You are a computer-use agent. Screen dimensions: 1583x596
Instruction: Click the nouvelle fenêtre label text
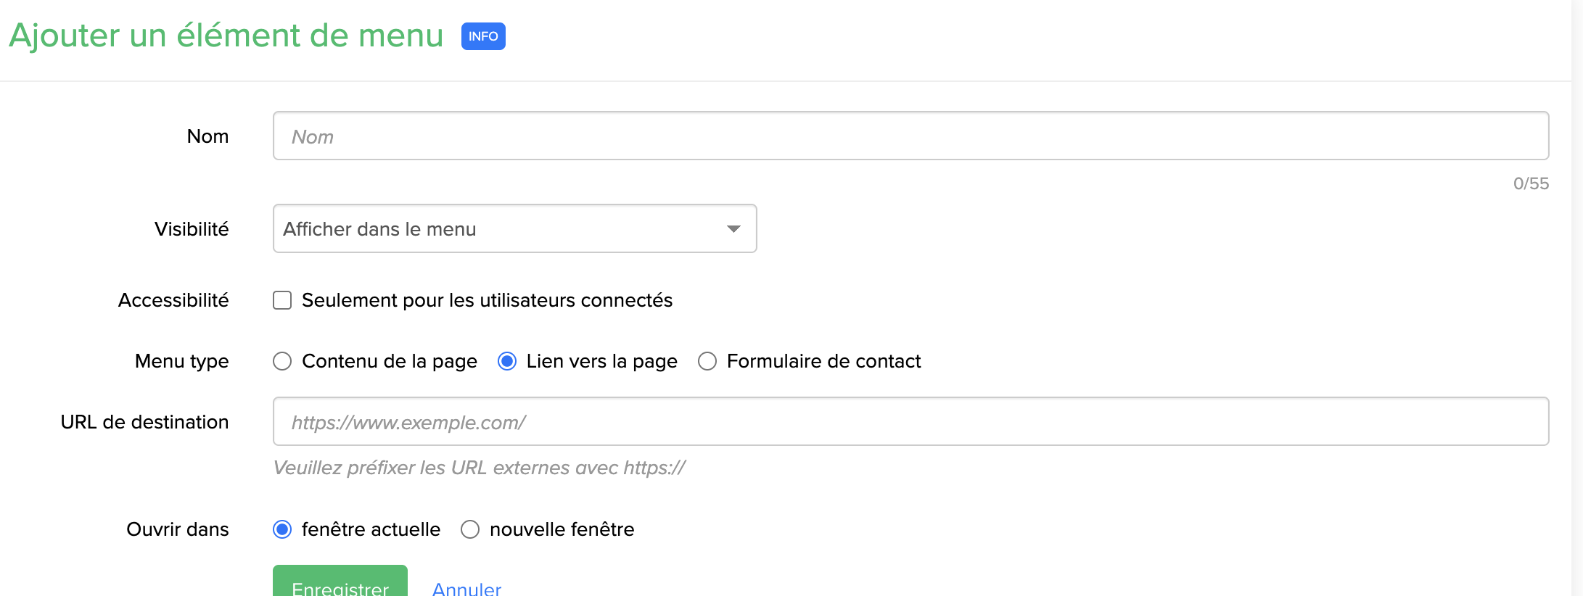(x=562, y=529)
